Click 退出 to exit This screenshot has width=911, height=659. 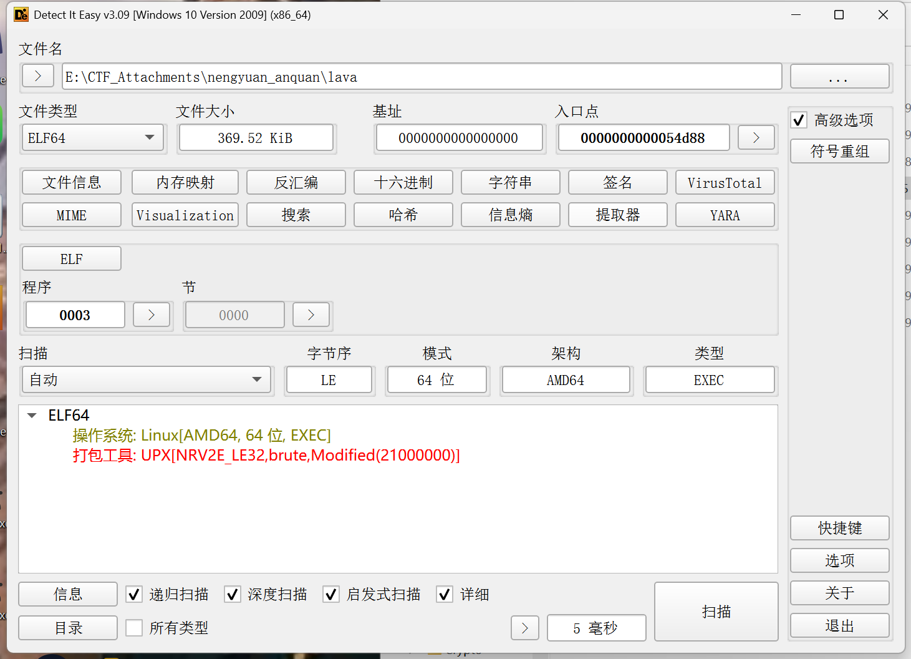[840, 625]
